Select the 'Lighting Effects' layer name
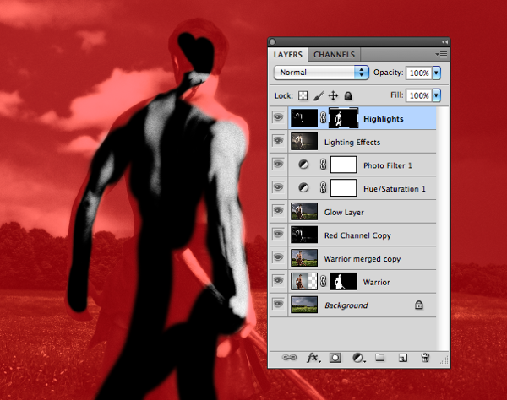 (x=352, y=143)
